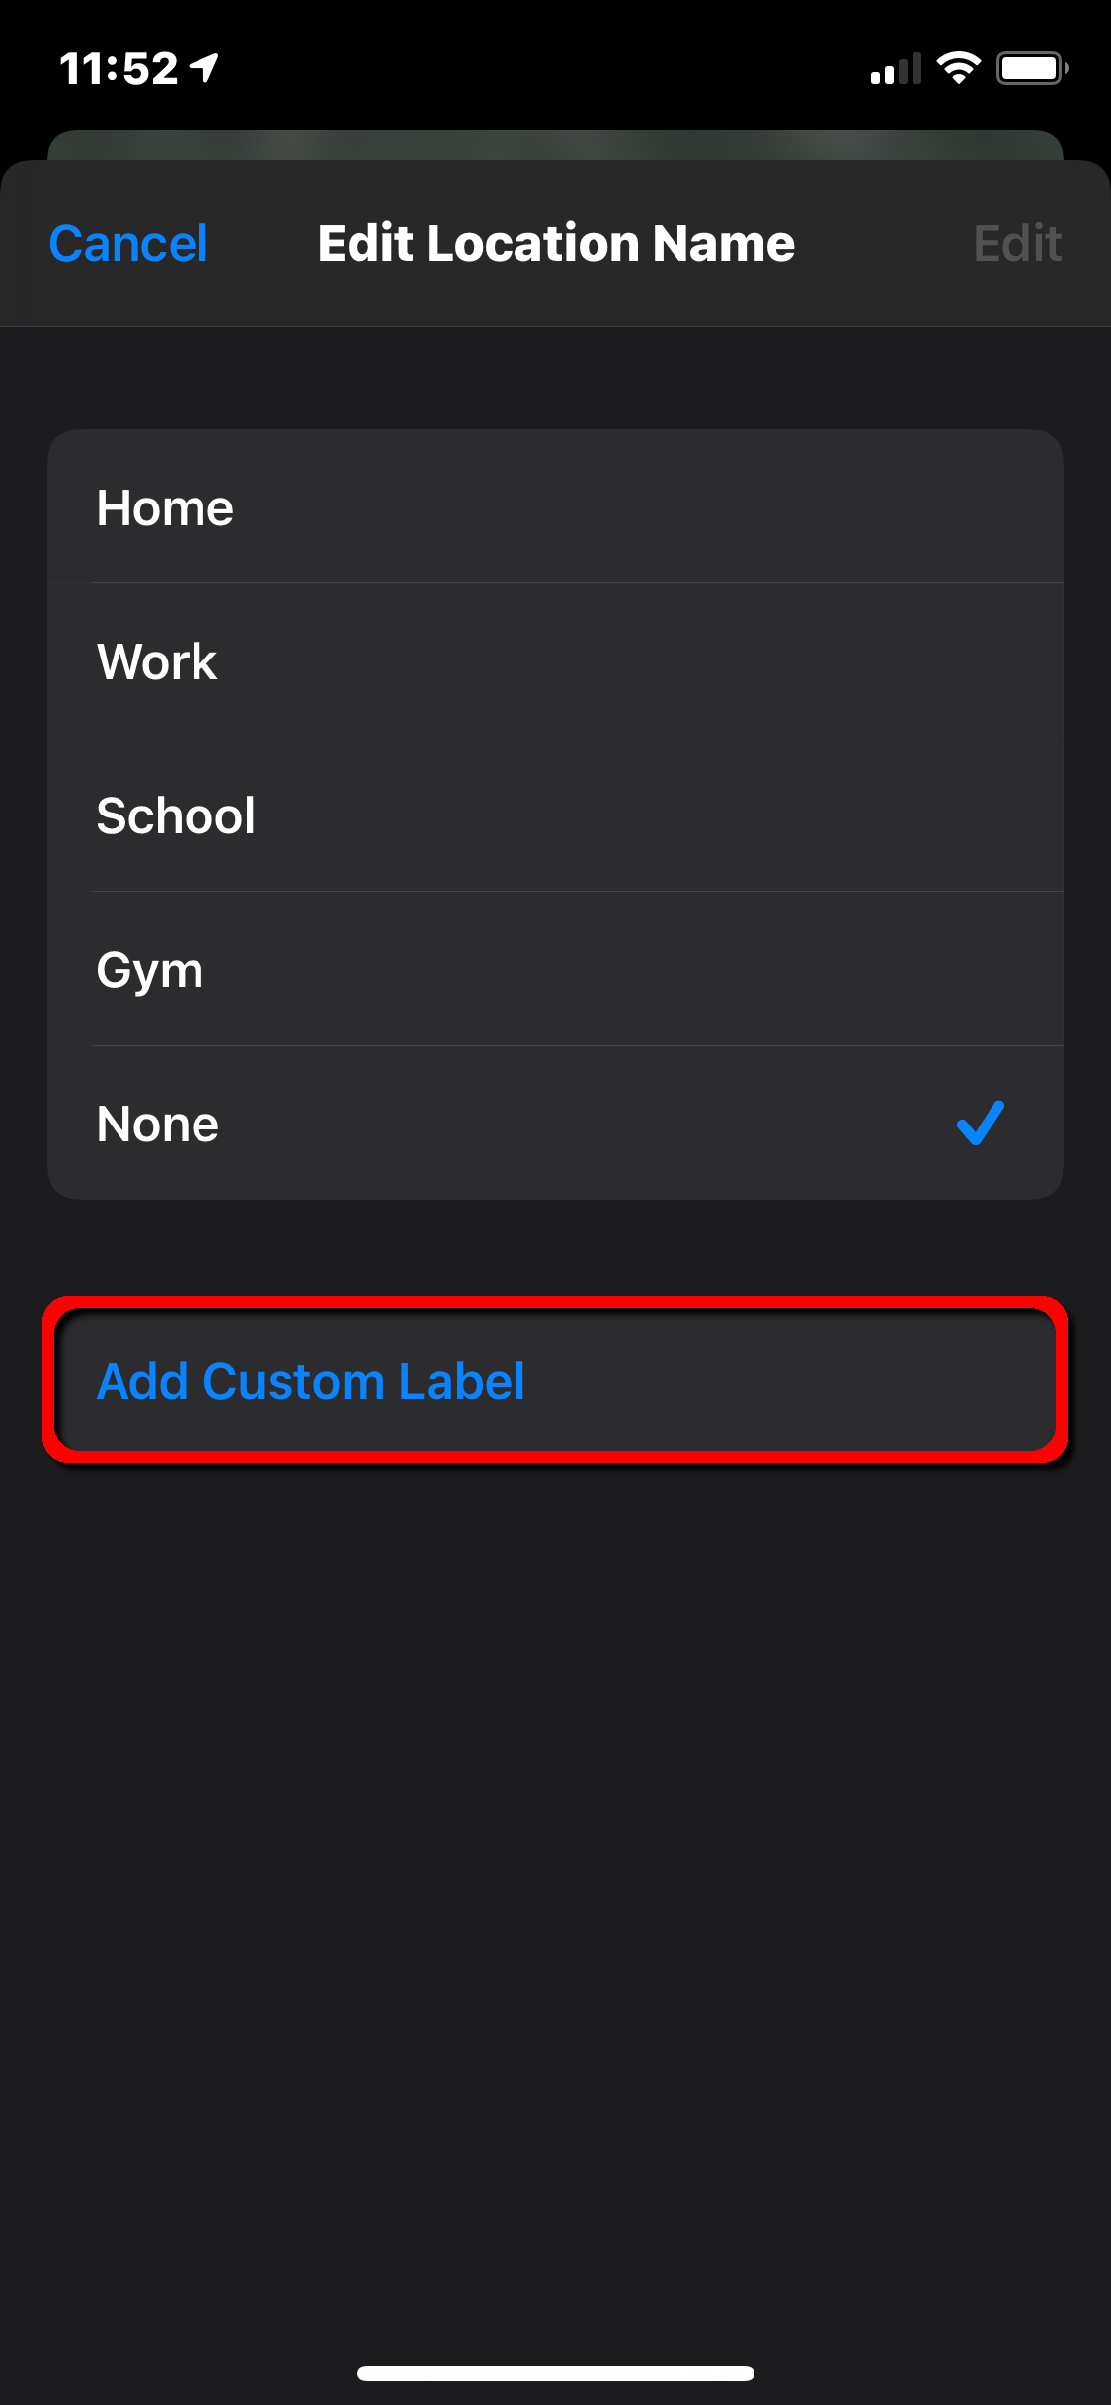Click the blue checkmark beside None
This screenshot has width=1111, height=2405.
coord(981,1123)
